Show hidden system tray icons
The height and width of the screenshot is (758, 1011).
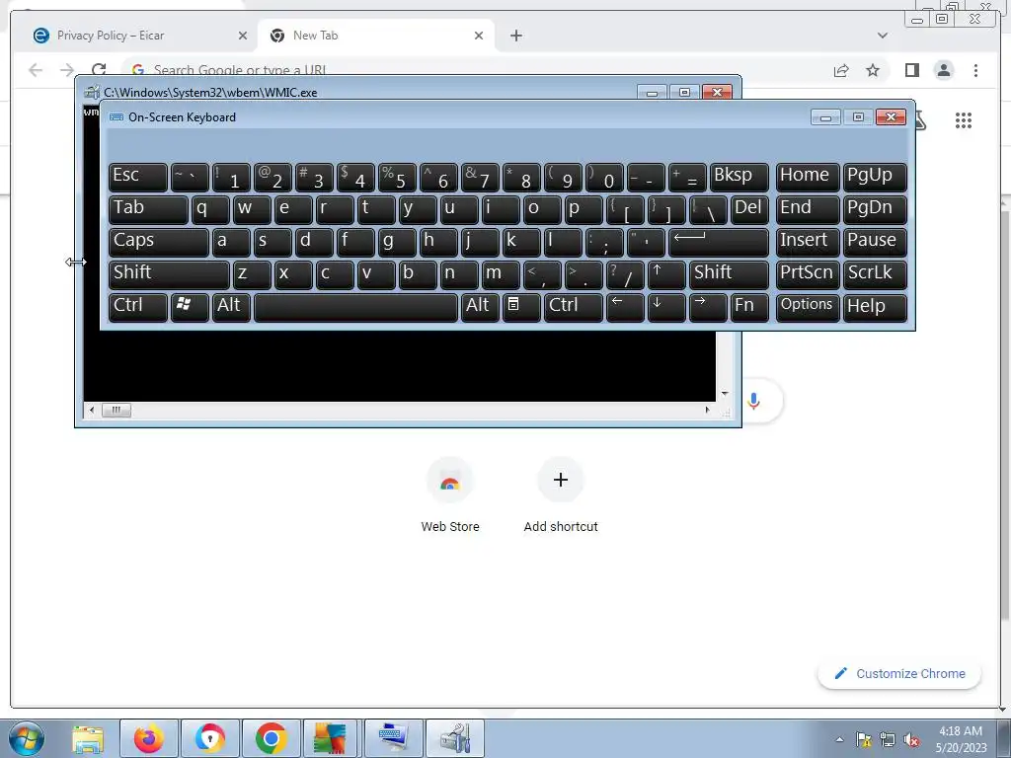click(839, 739)
